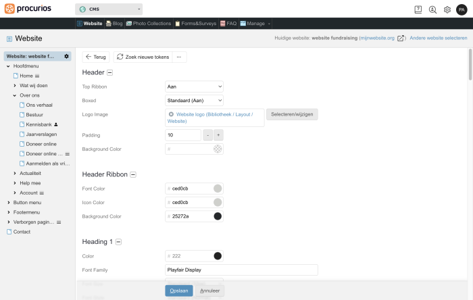Viewport: 473px width, 300px height.
Task: Remove the Website logo image with x icon
Action: (171, 114)
